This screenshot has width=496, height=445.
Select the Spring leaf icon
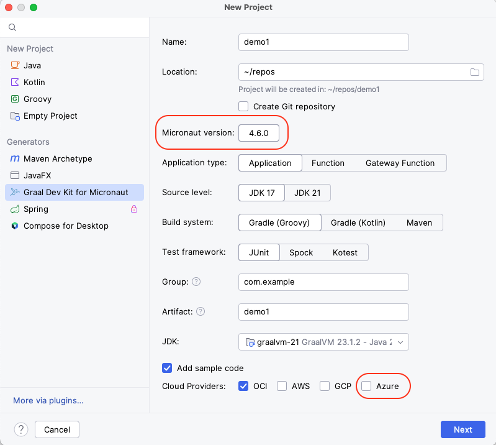tap(15, 209)
